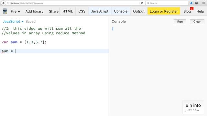Viewport: 207px width, 116px height.
Task: Open the downloads arrow icon
Action: pos(191,3)
